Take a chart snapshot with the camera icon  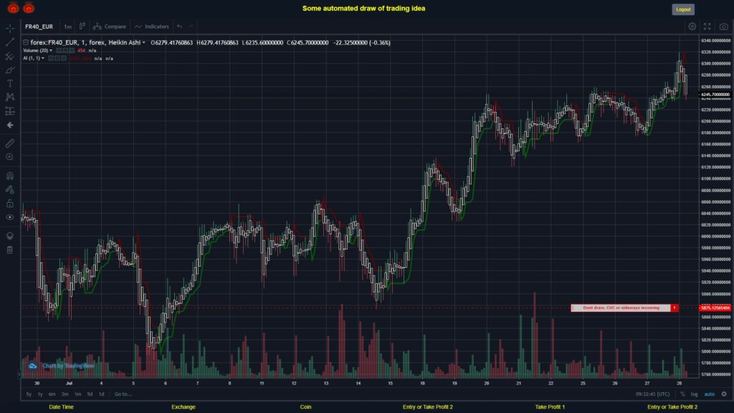[x=724, y=27]
